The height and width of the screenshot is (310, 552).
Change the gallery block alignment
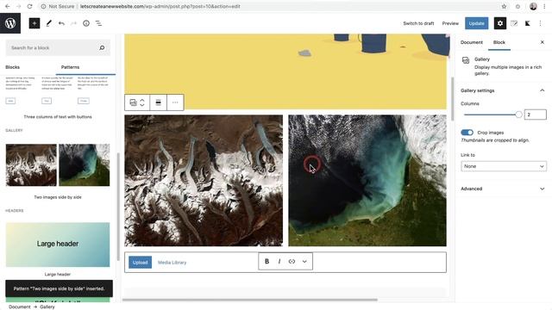[158, 102]
